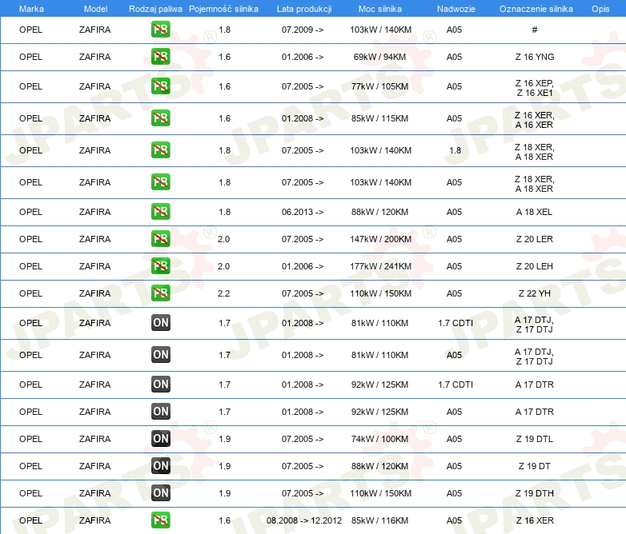Click the Pojemność silnika column header
Viewport: 626px width, 534px height.
(x=223, y=9)
